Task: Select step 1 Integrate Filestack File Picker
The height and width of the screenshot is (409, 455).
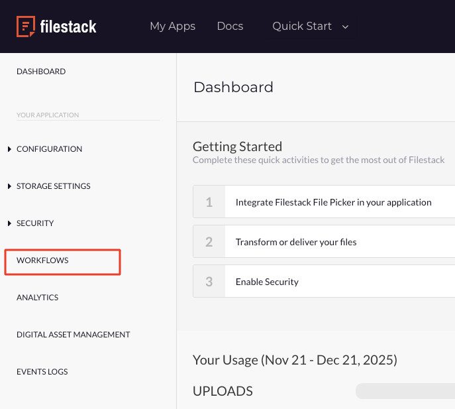Action: tap(324, 202)
